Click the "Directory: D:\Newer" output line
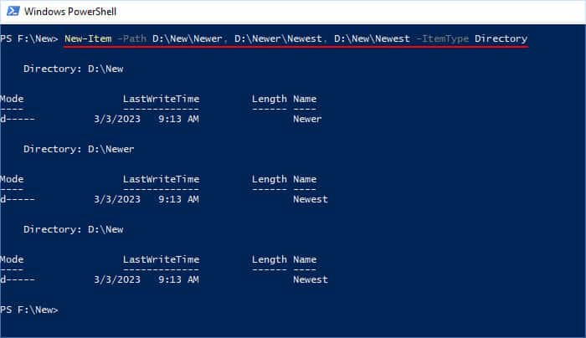Image resolution: width=586 pixels, height=338 pixels. (x=79, y=149)
